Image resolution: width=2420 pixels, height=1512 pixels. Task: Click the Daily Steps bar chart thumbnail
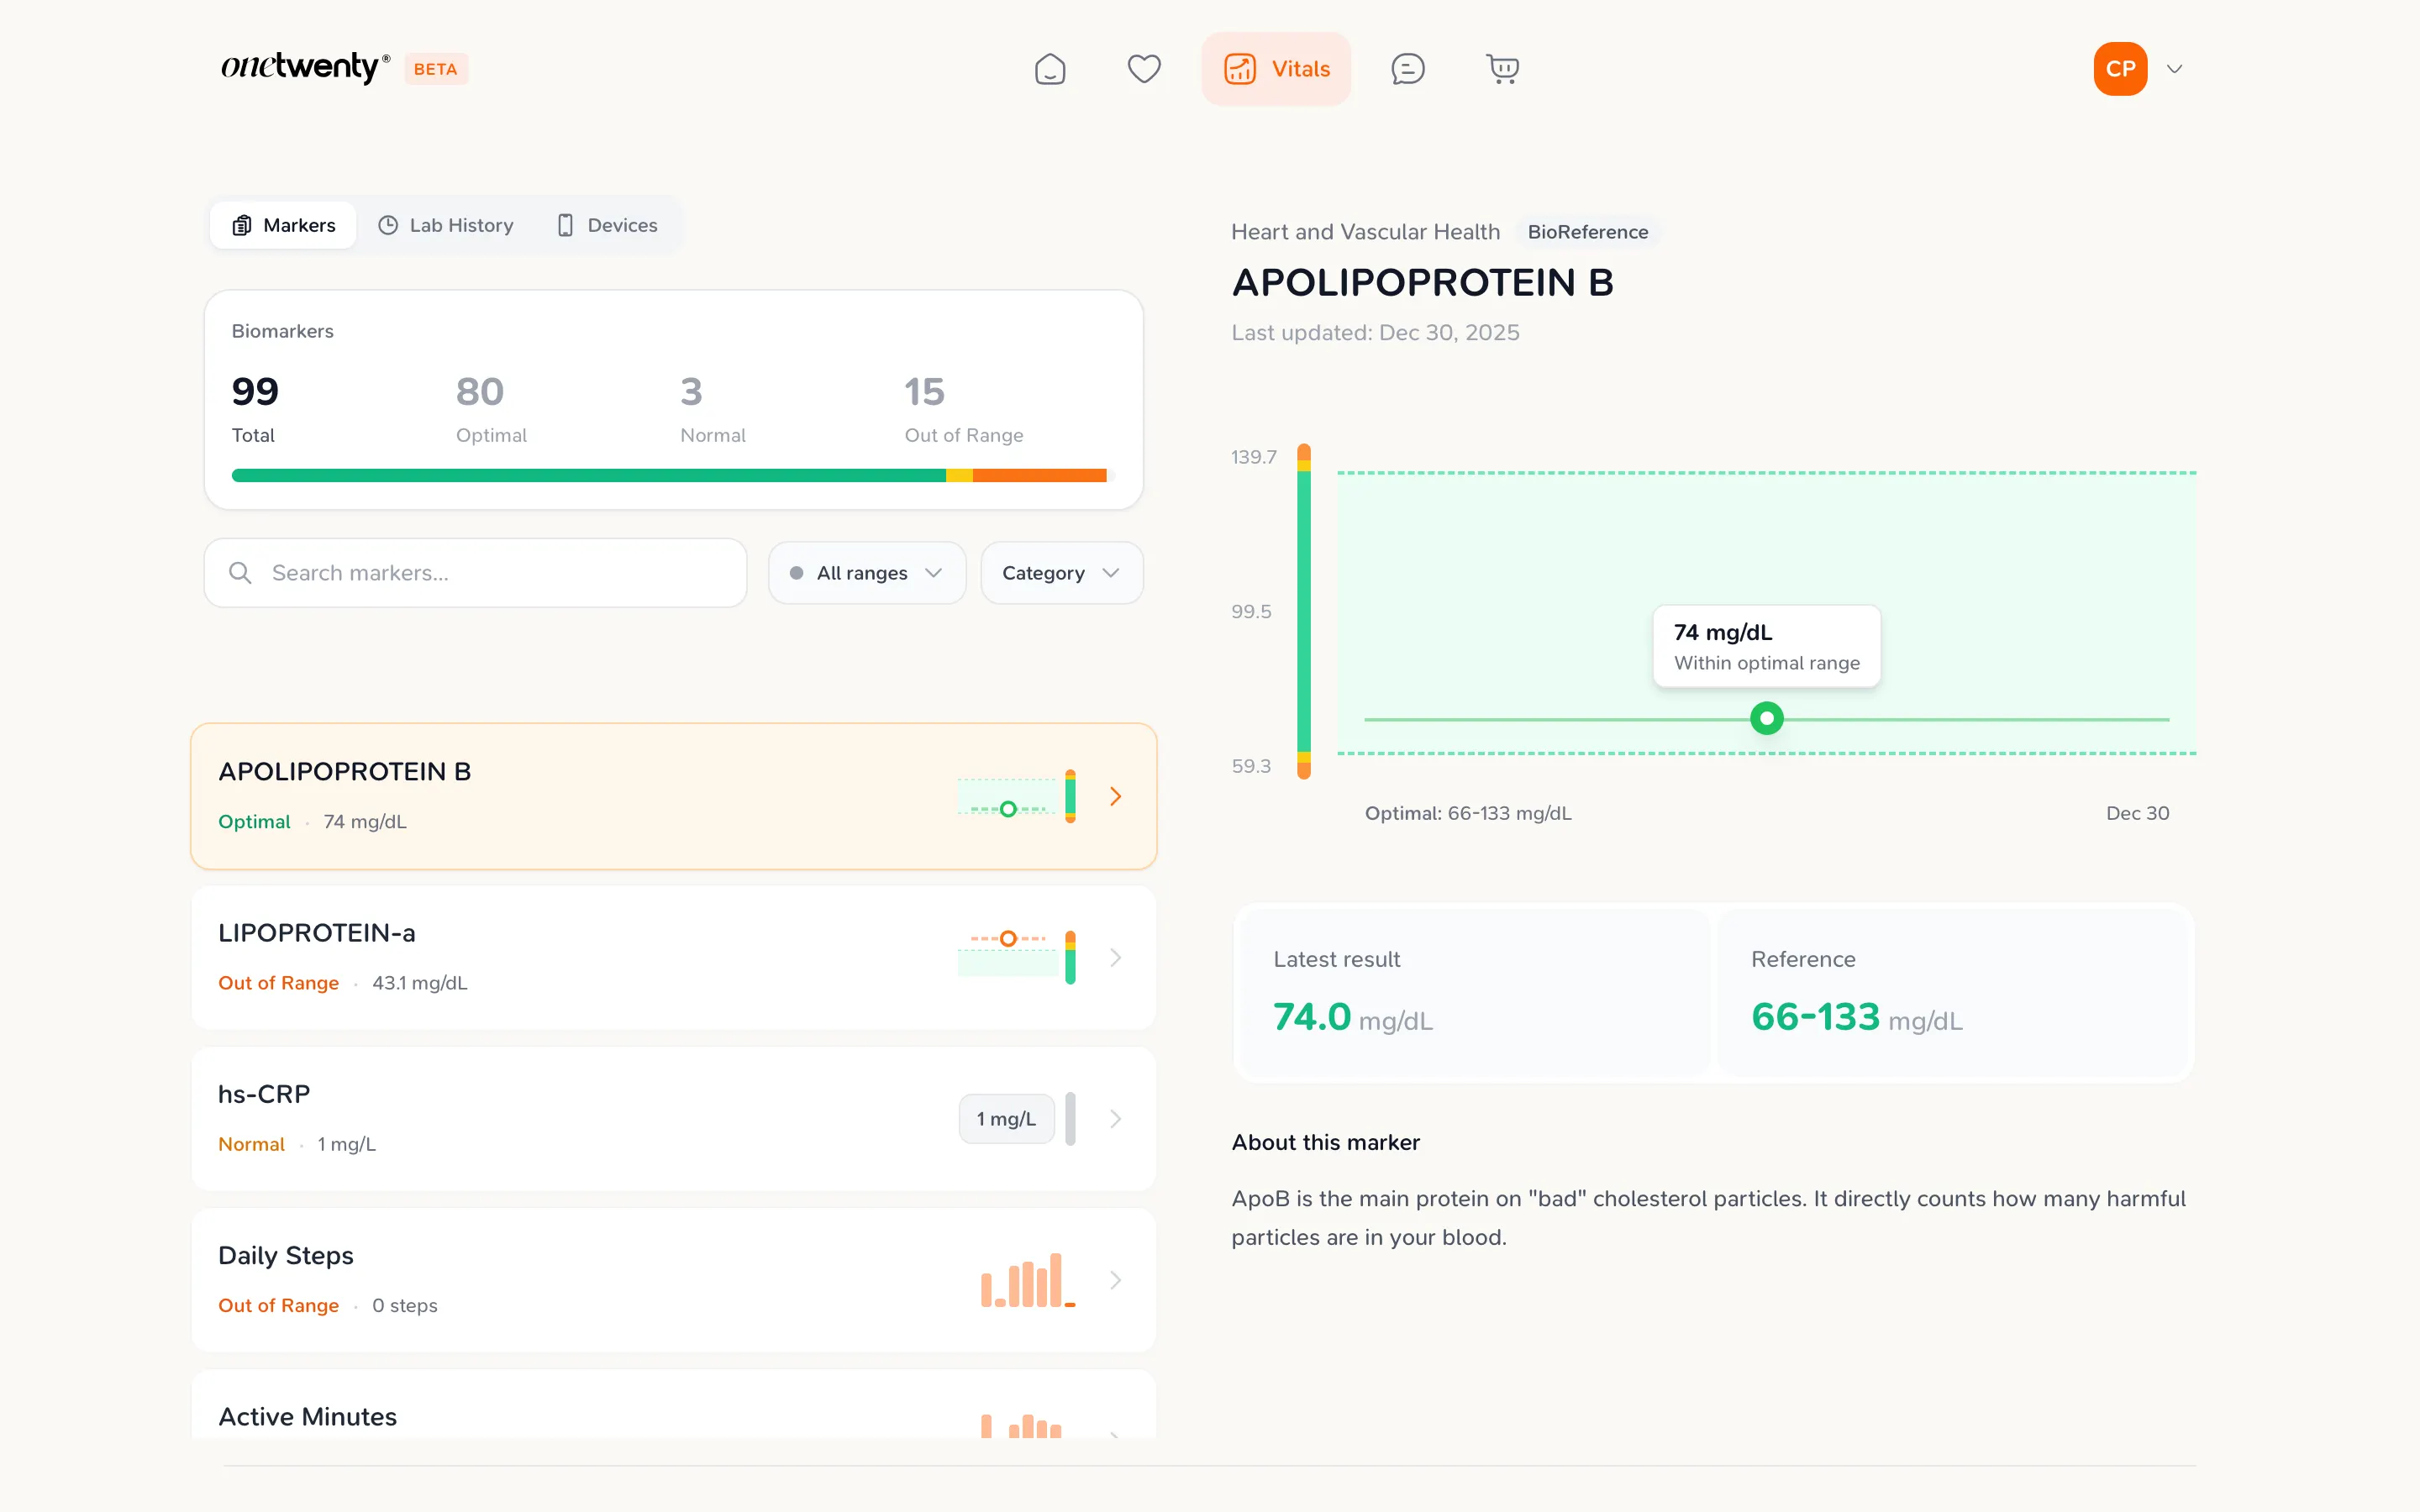pos(1028,1280)
